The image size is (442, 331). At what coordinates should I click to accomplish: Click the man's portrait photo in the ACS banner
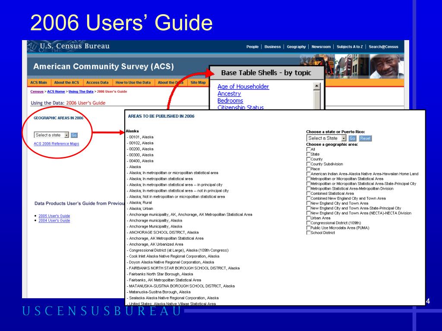386,66
